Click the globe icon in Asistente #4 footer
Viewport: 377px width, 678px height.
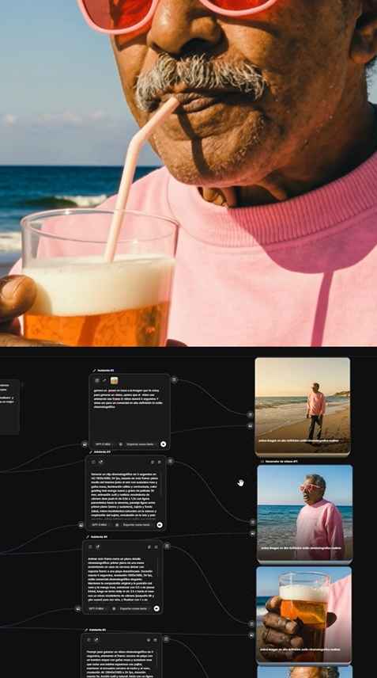(x=114, y=608)
